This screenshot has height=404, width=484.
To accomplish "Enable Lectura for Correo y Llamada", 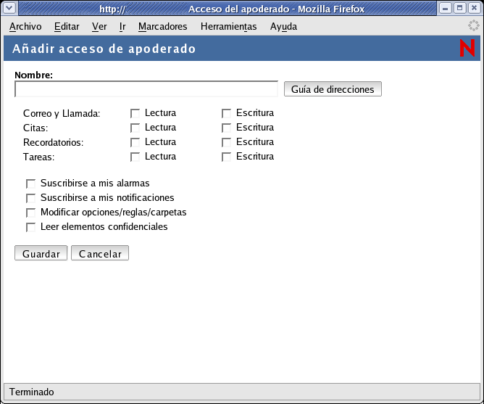I will click(x=135, y=113).
